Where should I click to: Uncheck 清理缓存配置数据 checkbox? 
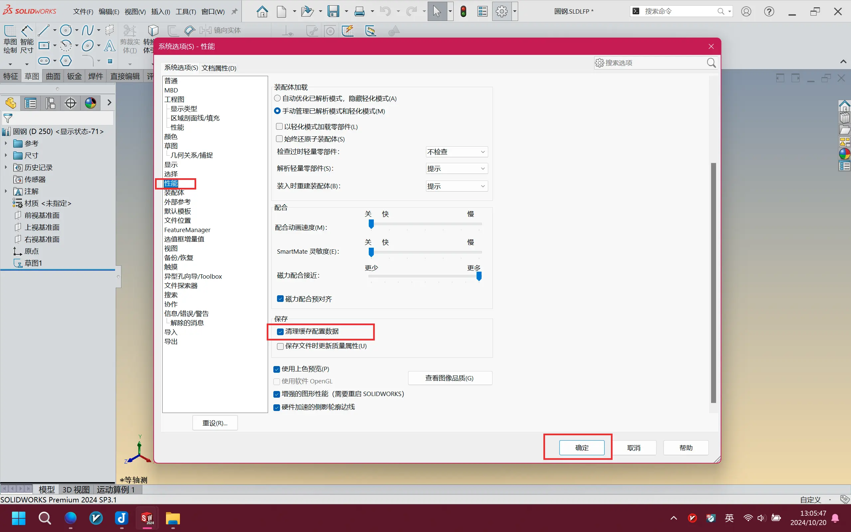click(x=280, y=332)
